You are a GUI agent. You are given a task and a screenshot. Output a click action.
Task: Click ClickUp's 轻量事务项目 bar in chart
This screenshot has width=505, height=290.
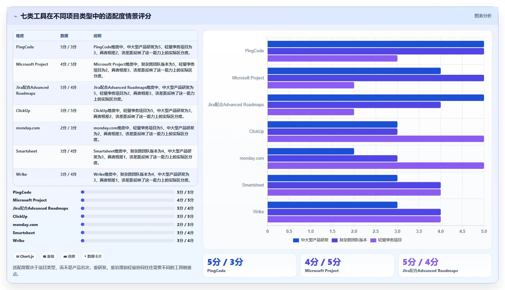(376, 139)
